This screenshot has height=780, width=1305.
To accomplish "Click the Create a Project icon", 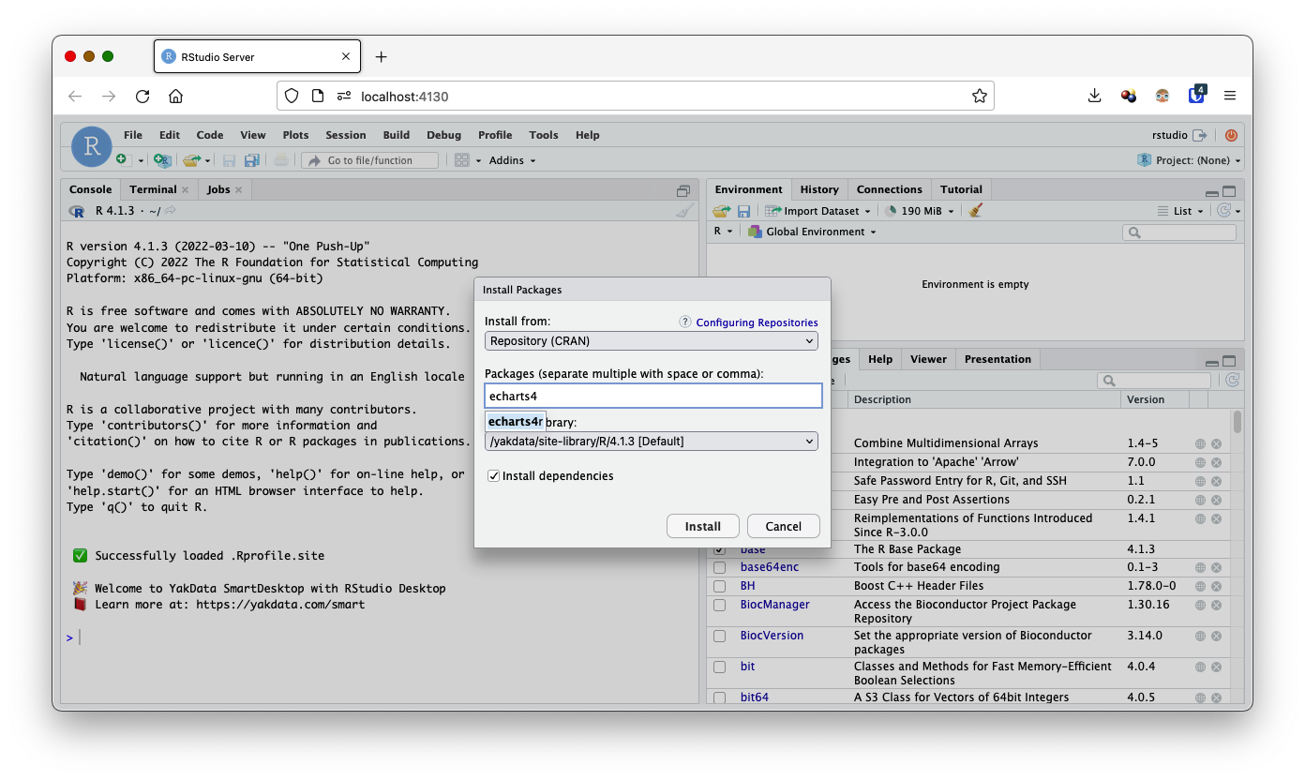I will pyautogui.click(x=161, y=160).
